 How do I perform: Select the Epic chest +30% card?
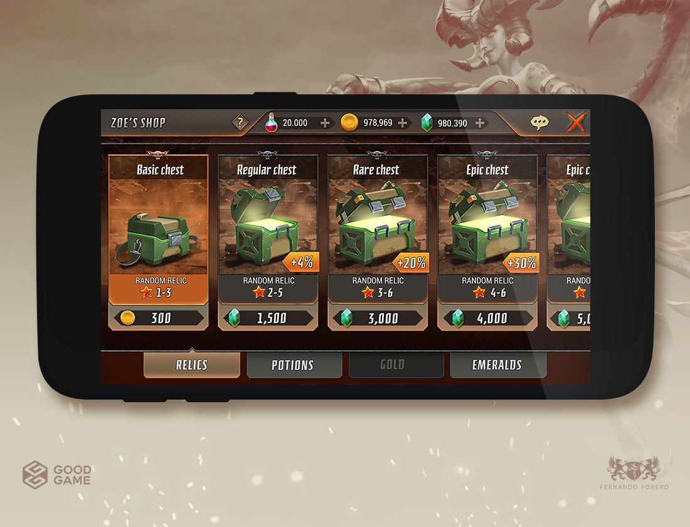pos(487,242)
